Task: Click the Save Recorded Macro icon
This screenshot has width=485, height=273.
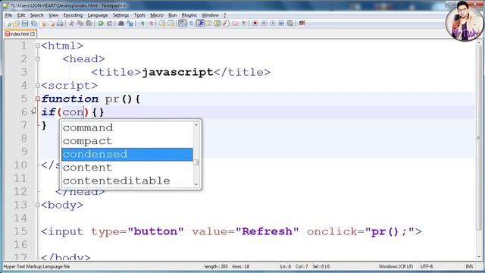Action: tap(290, 24)
